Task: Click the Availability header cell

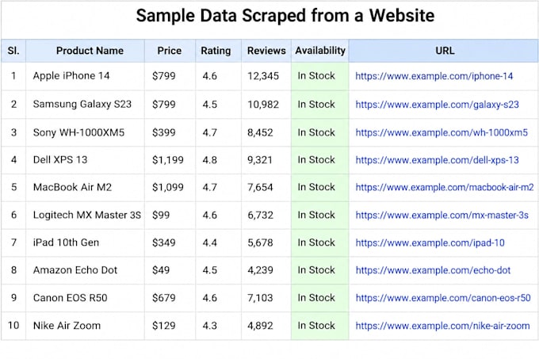Action: click(320, 51)
